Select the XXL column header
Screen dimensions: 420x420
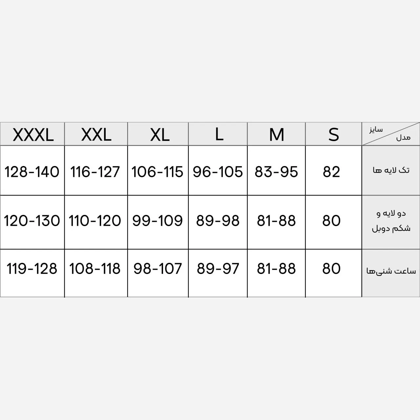[96, 135]
